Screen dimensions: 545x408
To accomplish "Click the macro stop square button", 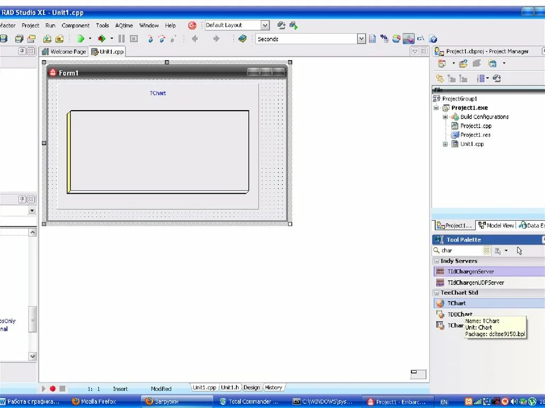I will point(62,388).
